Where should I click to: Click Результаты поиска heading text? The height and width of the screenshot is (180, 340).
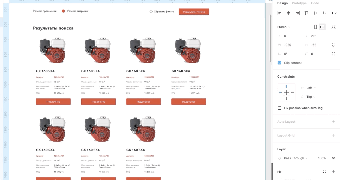click(x=53, y=28)
